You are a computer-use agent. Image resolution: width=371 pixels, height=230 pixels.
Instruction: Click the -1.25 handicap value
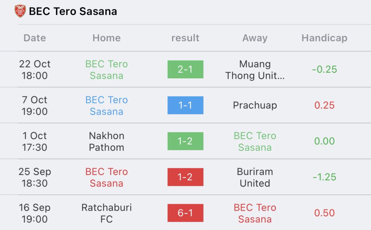point(324,177)
